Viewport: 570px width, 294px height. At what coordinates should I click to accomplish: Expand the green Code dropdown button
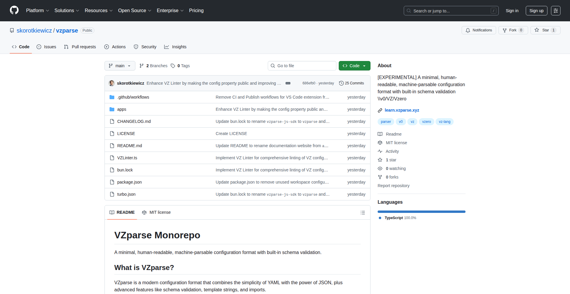[354, 66]
